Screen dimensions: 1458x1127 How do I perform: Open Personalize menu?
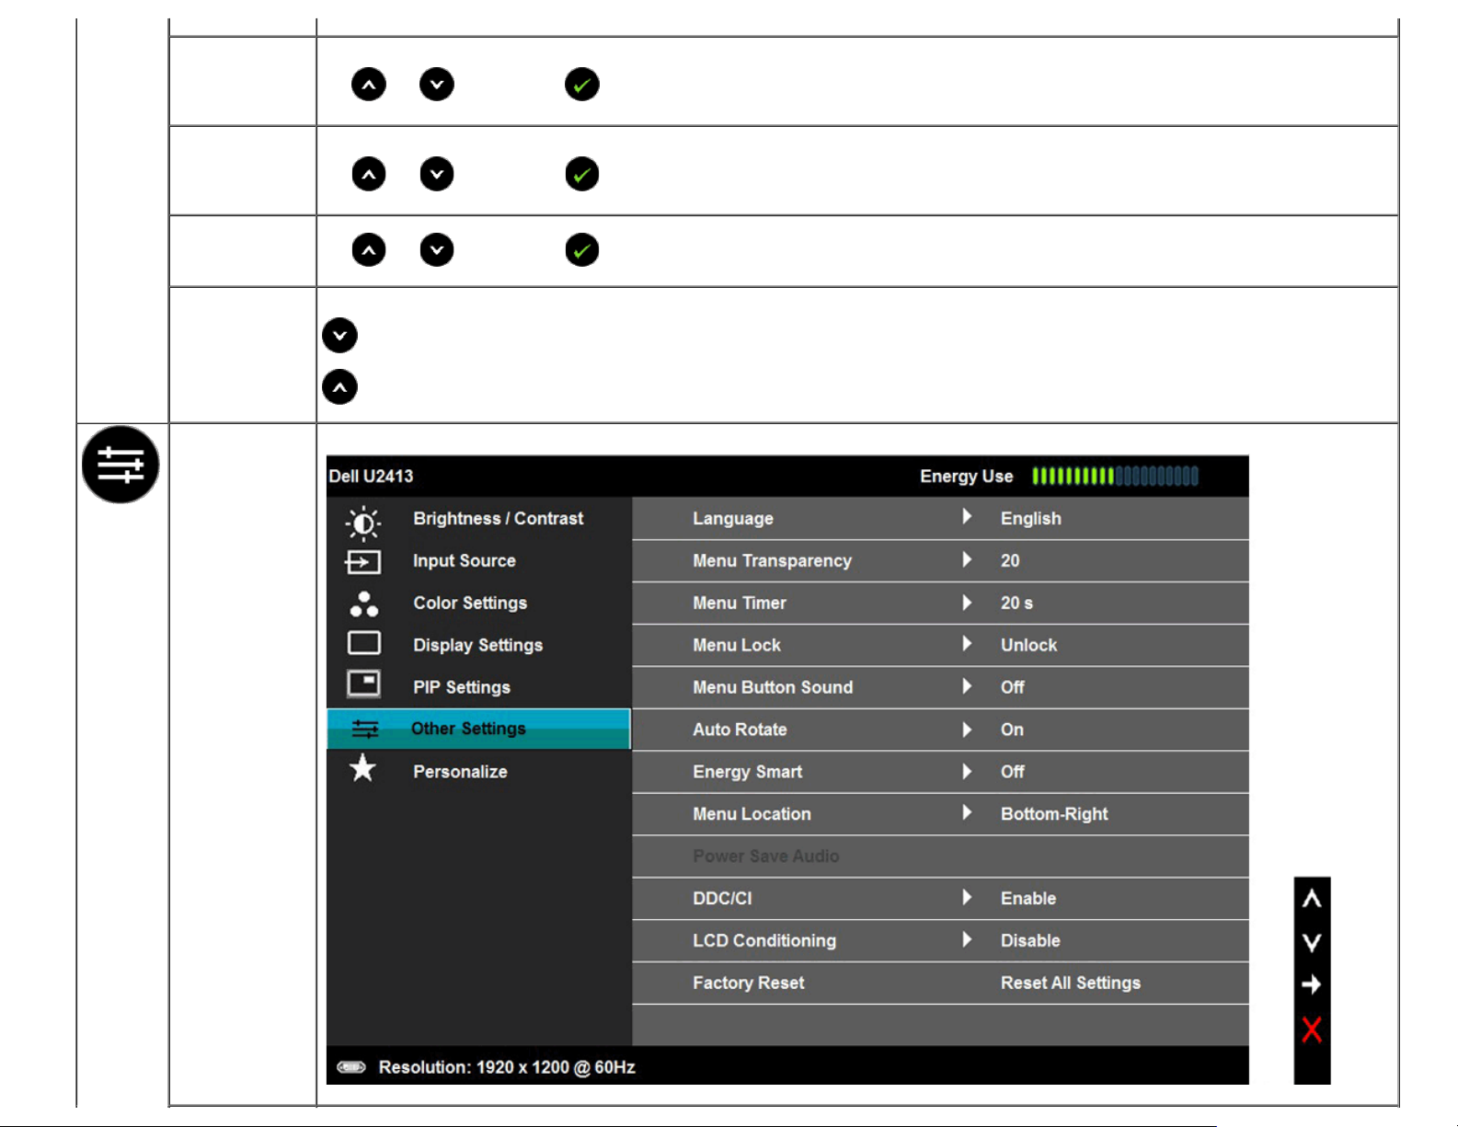(x=460, y=772)
